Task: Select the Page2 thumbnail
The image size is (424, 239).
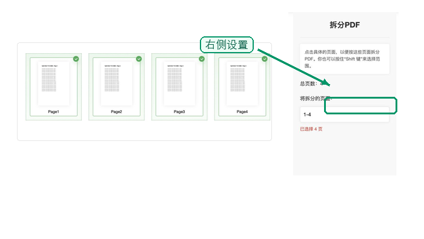Action: coord(116,87)
